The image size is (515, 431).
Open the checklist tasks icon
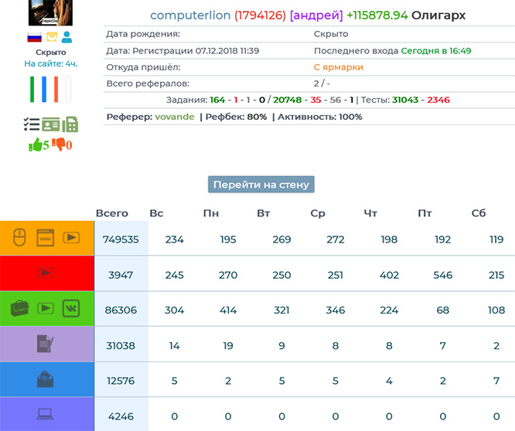tap(32, 124)
